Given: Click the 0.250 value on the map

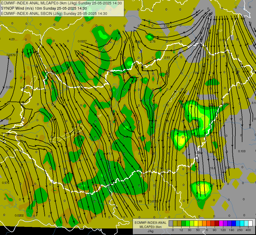Looking at the screenshot, I should (x=9, y=87).
